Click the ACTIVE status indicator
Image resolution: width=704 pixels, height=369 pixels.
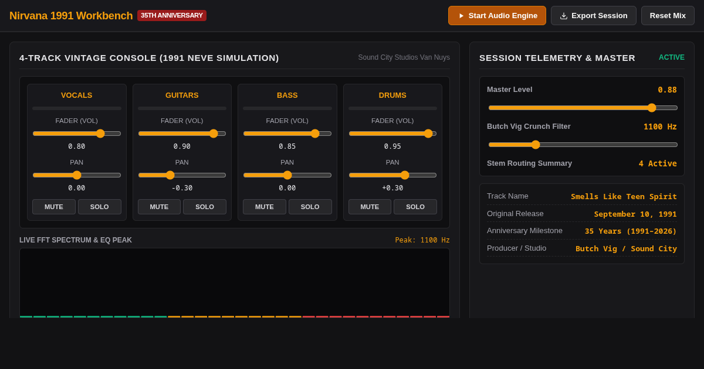672,57
